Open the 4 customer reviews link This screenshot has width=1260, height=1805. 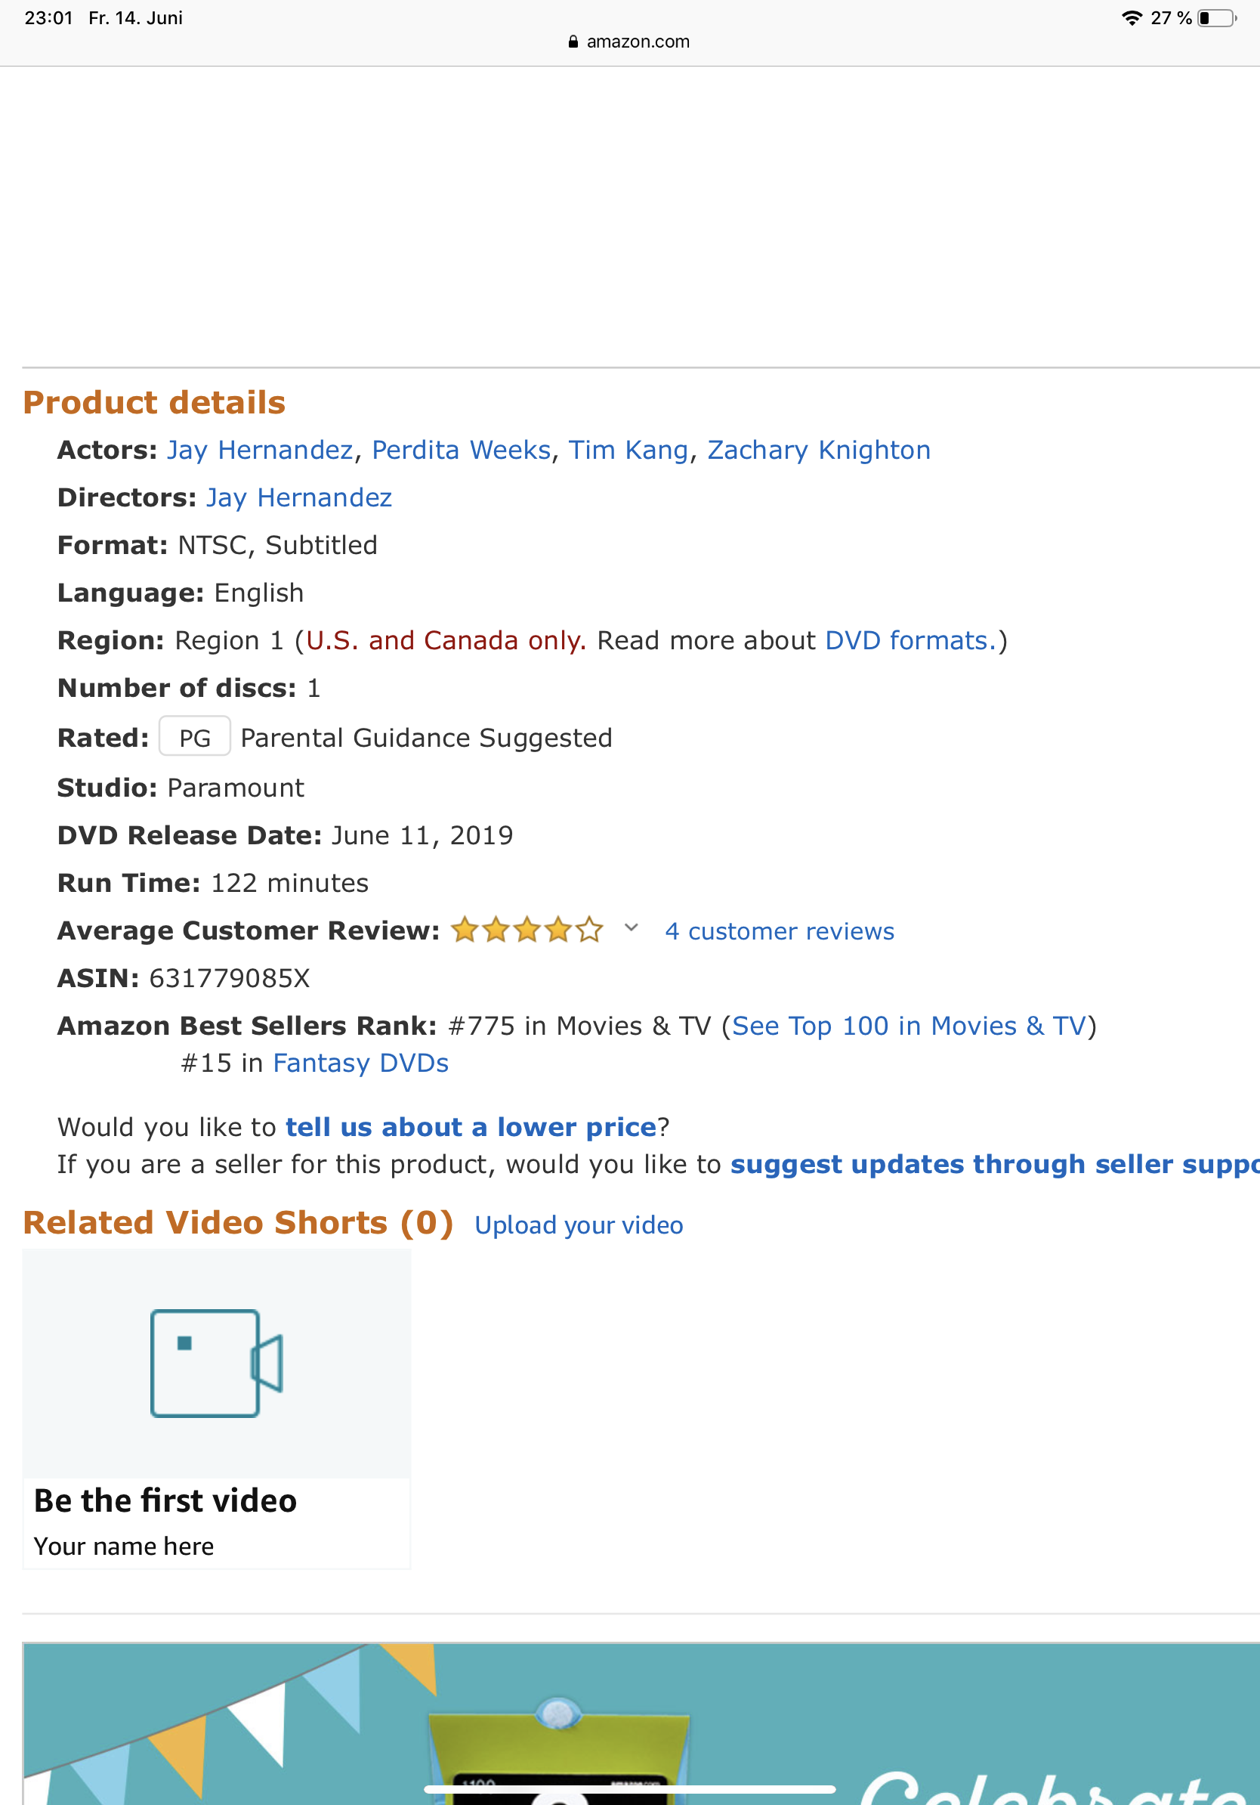point(780,931)
